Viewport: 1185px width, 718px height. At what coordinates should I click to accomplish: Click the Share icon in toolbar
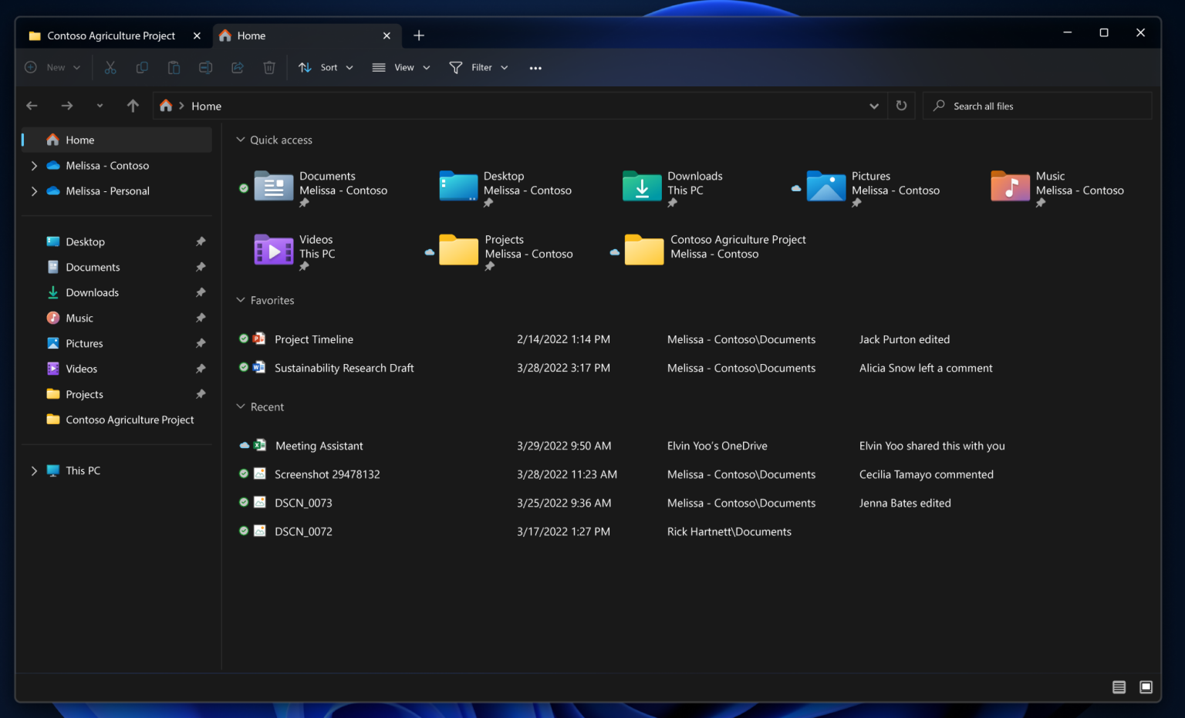click(238, 68)
